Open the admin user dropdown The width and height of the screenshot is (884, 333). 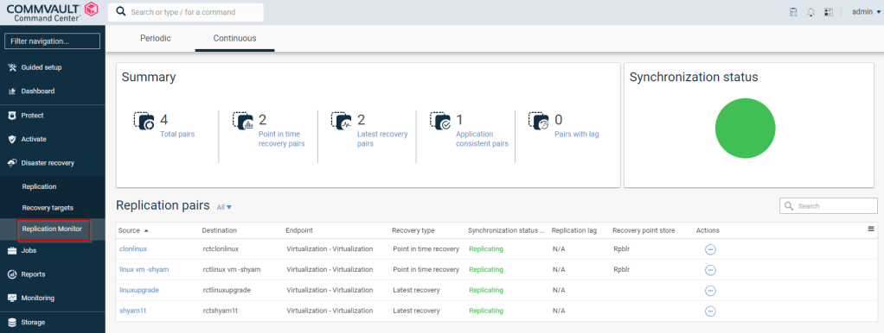866,12
